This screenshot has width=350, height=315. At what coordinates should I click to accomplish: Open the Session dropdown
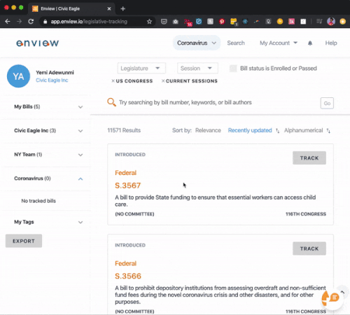pos(197,69)
